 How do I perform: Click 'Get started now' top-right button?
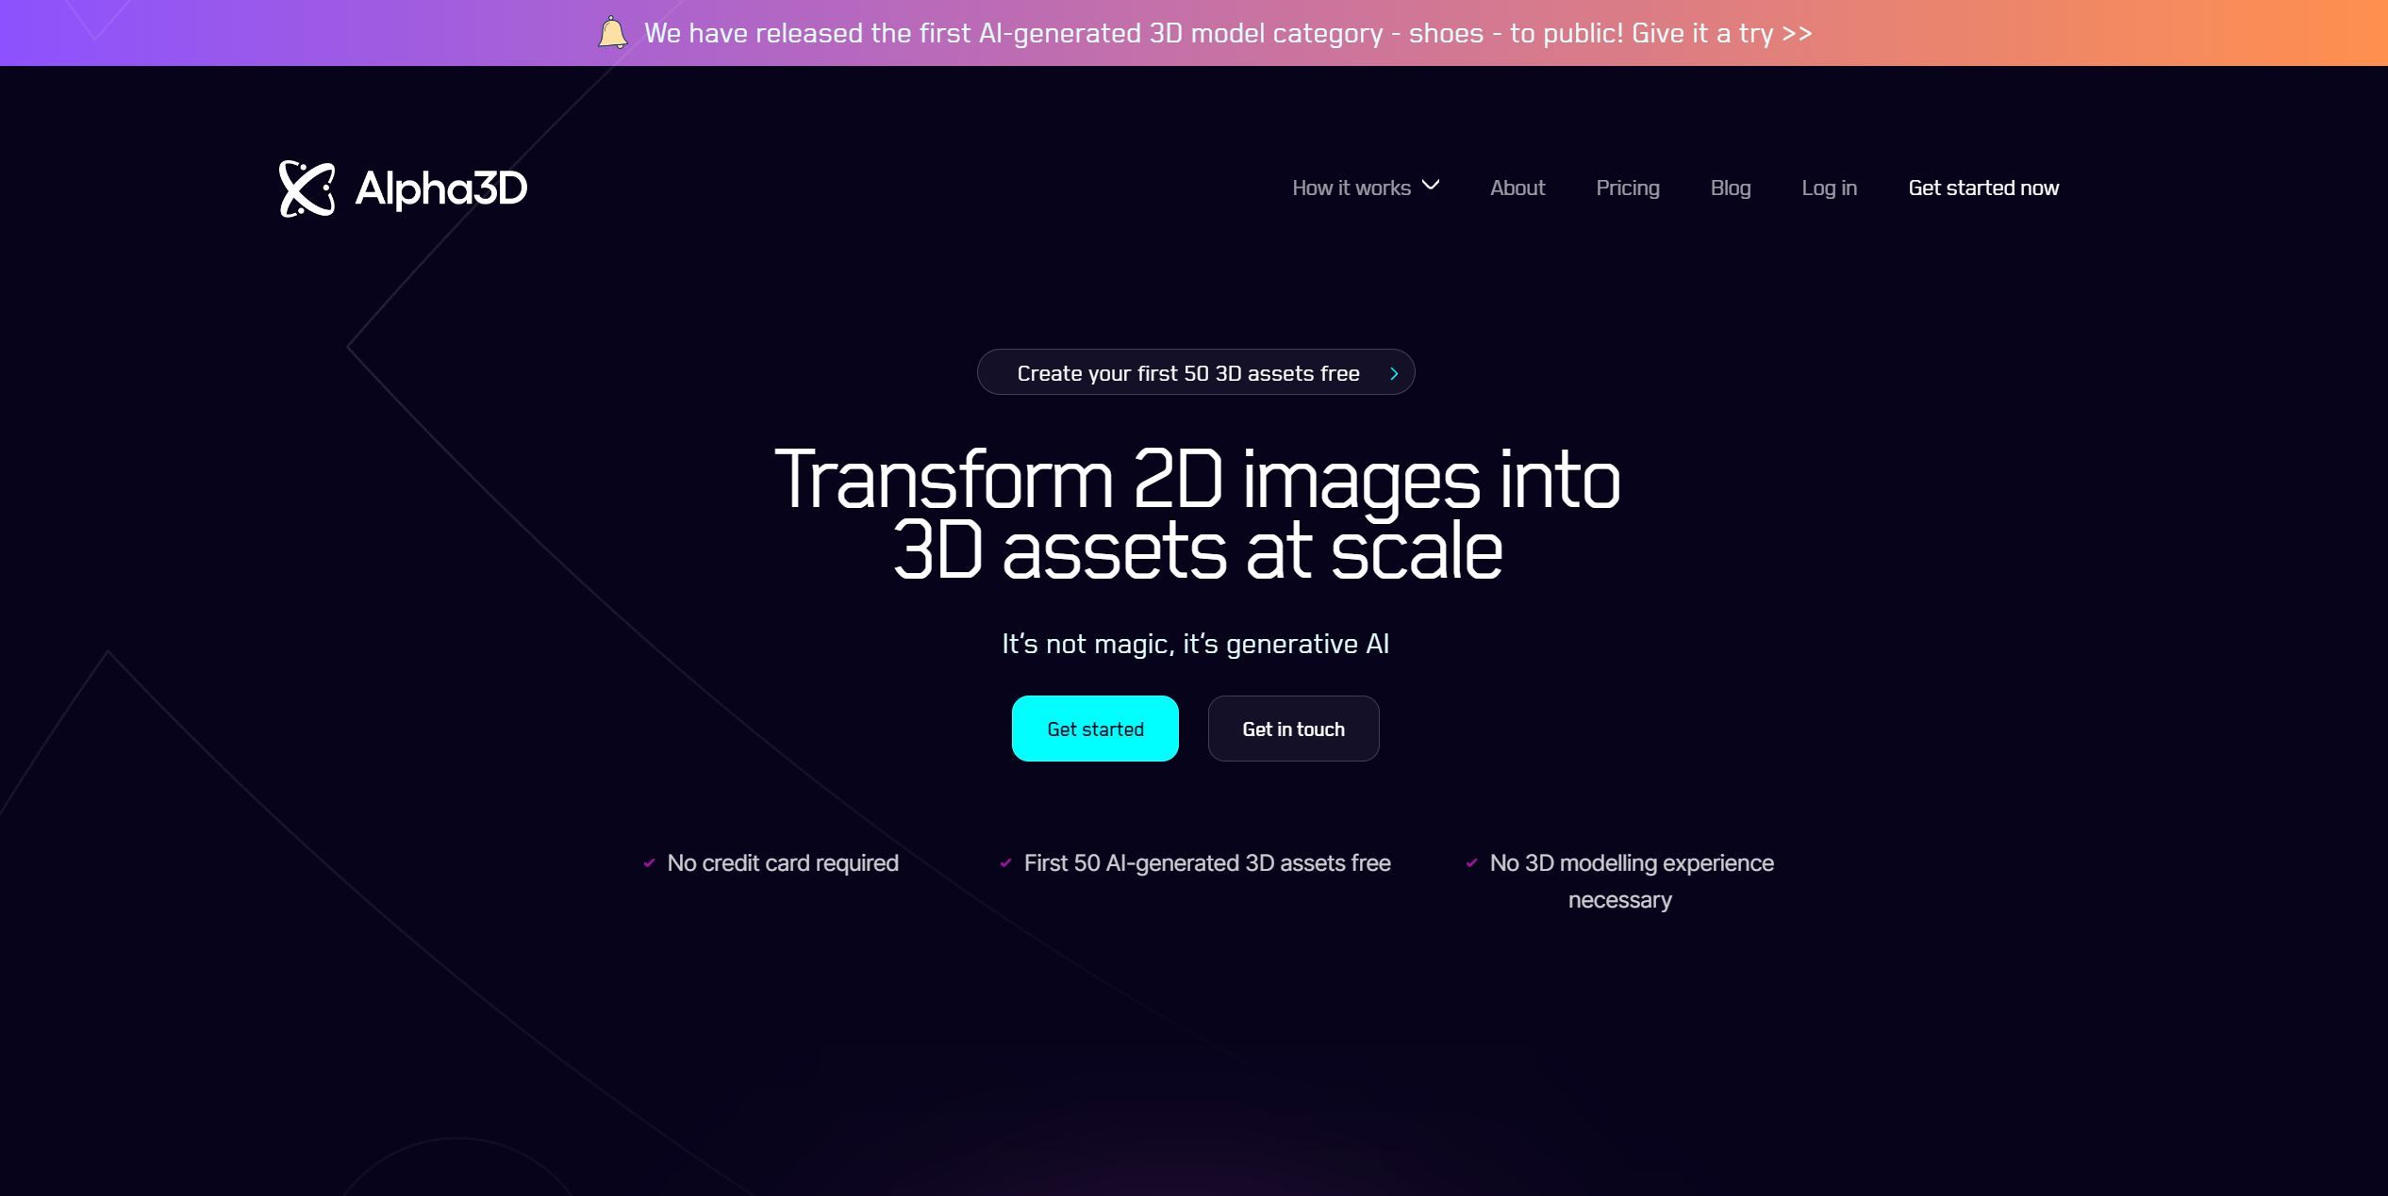[1983, 188]
